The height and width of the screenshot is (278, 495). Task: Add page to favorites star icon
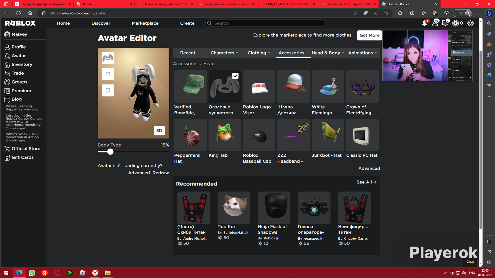click(x=386, y=13)
